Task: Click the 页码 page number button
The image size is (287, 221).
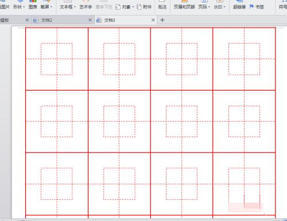Action: [203, 7]
